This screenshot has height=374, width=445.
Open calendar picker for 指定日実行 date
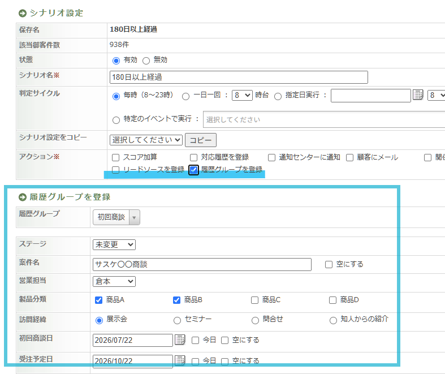[418, 95]
